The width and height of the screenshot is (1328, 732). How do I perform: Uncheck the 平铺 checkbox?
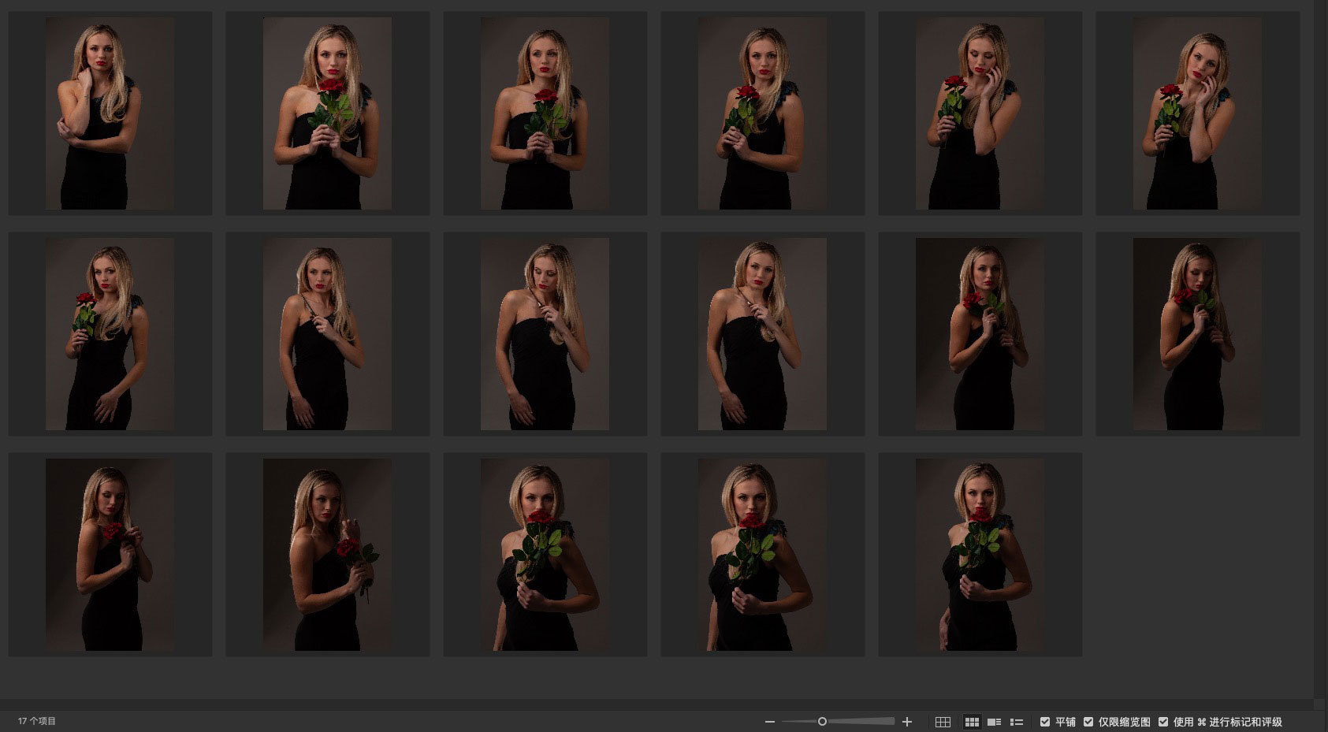point(1045,722)
